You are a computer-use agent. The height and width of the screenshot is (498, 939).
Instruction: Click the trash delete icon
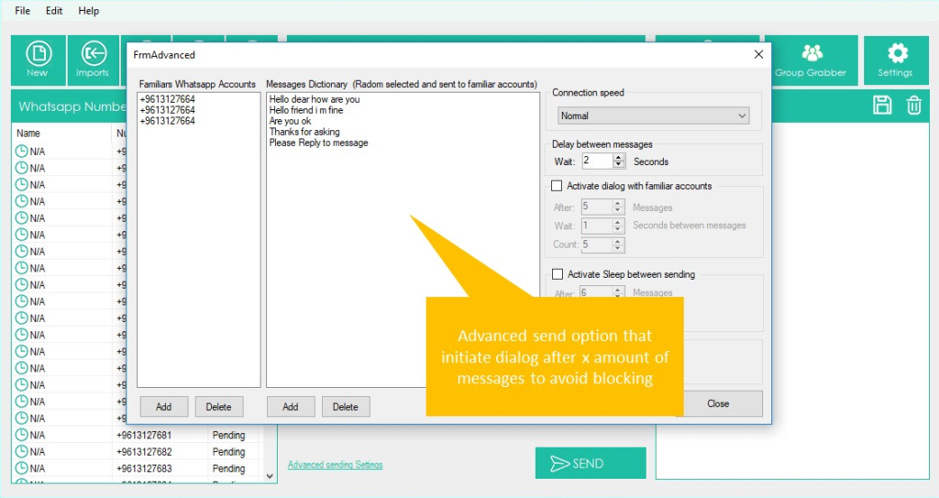[x=913, y=105]
